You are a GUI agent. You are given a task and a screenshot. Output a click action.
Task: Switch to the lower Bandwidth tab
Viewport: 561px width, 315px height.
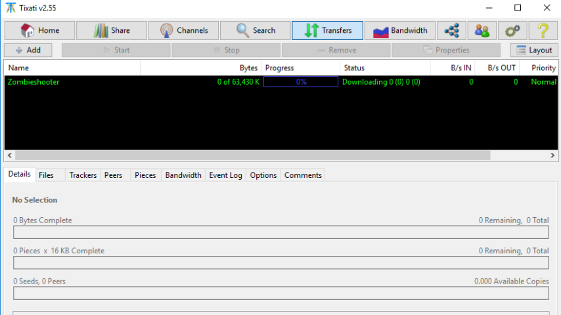(183, 175)
